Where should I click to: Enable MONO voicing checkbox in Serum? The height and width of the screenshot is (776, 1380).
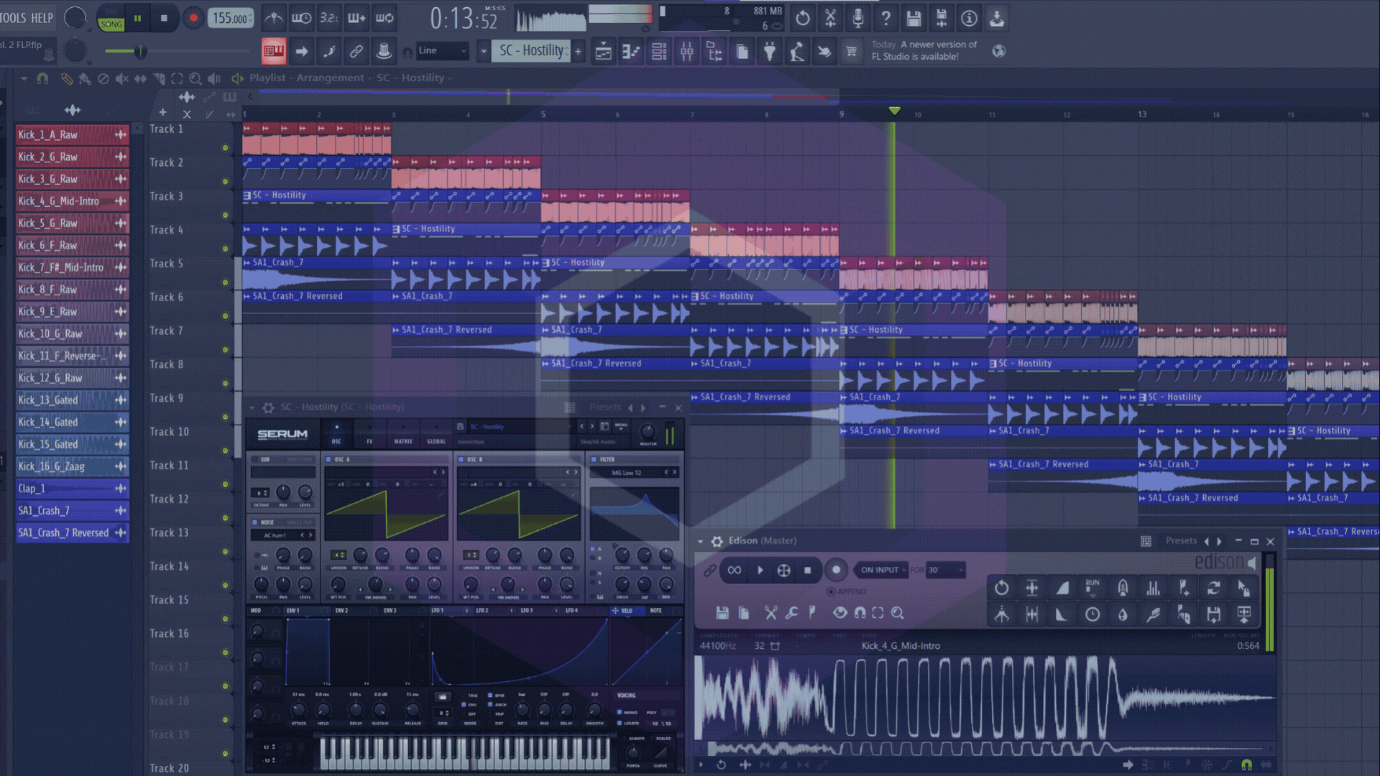click(x=619, y=712)
